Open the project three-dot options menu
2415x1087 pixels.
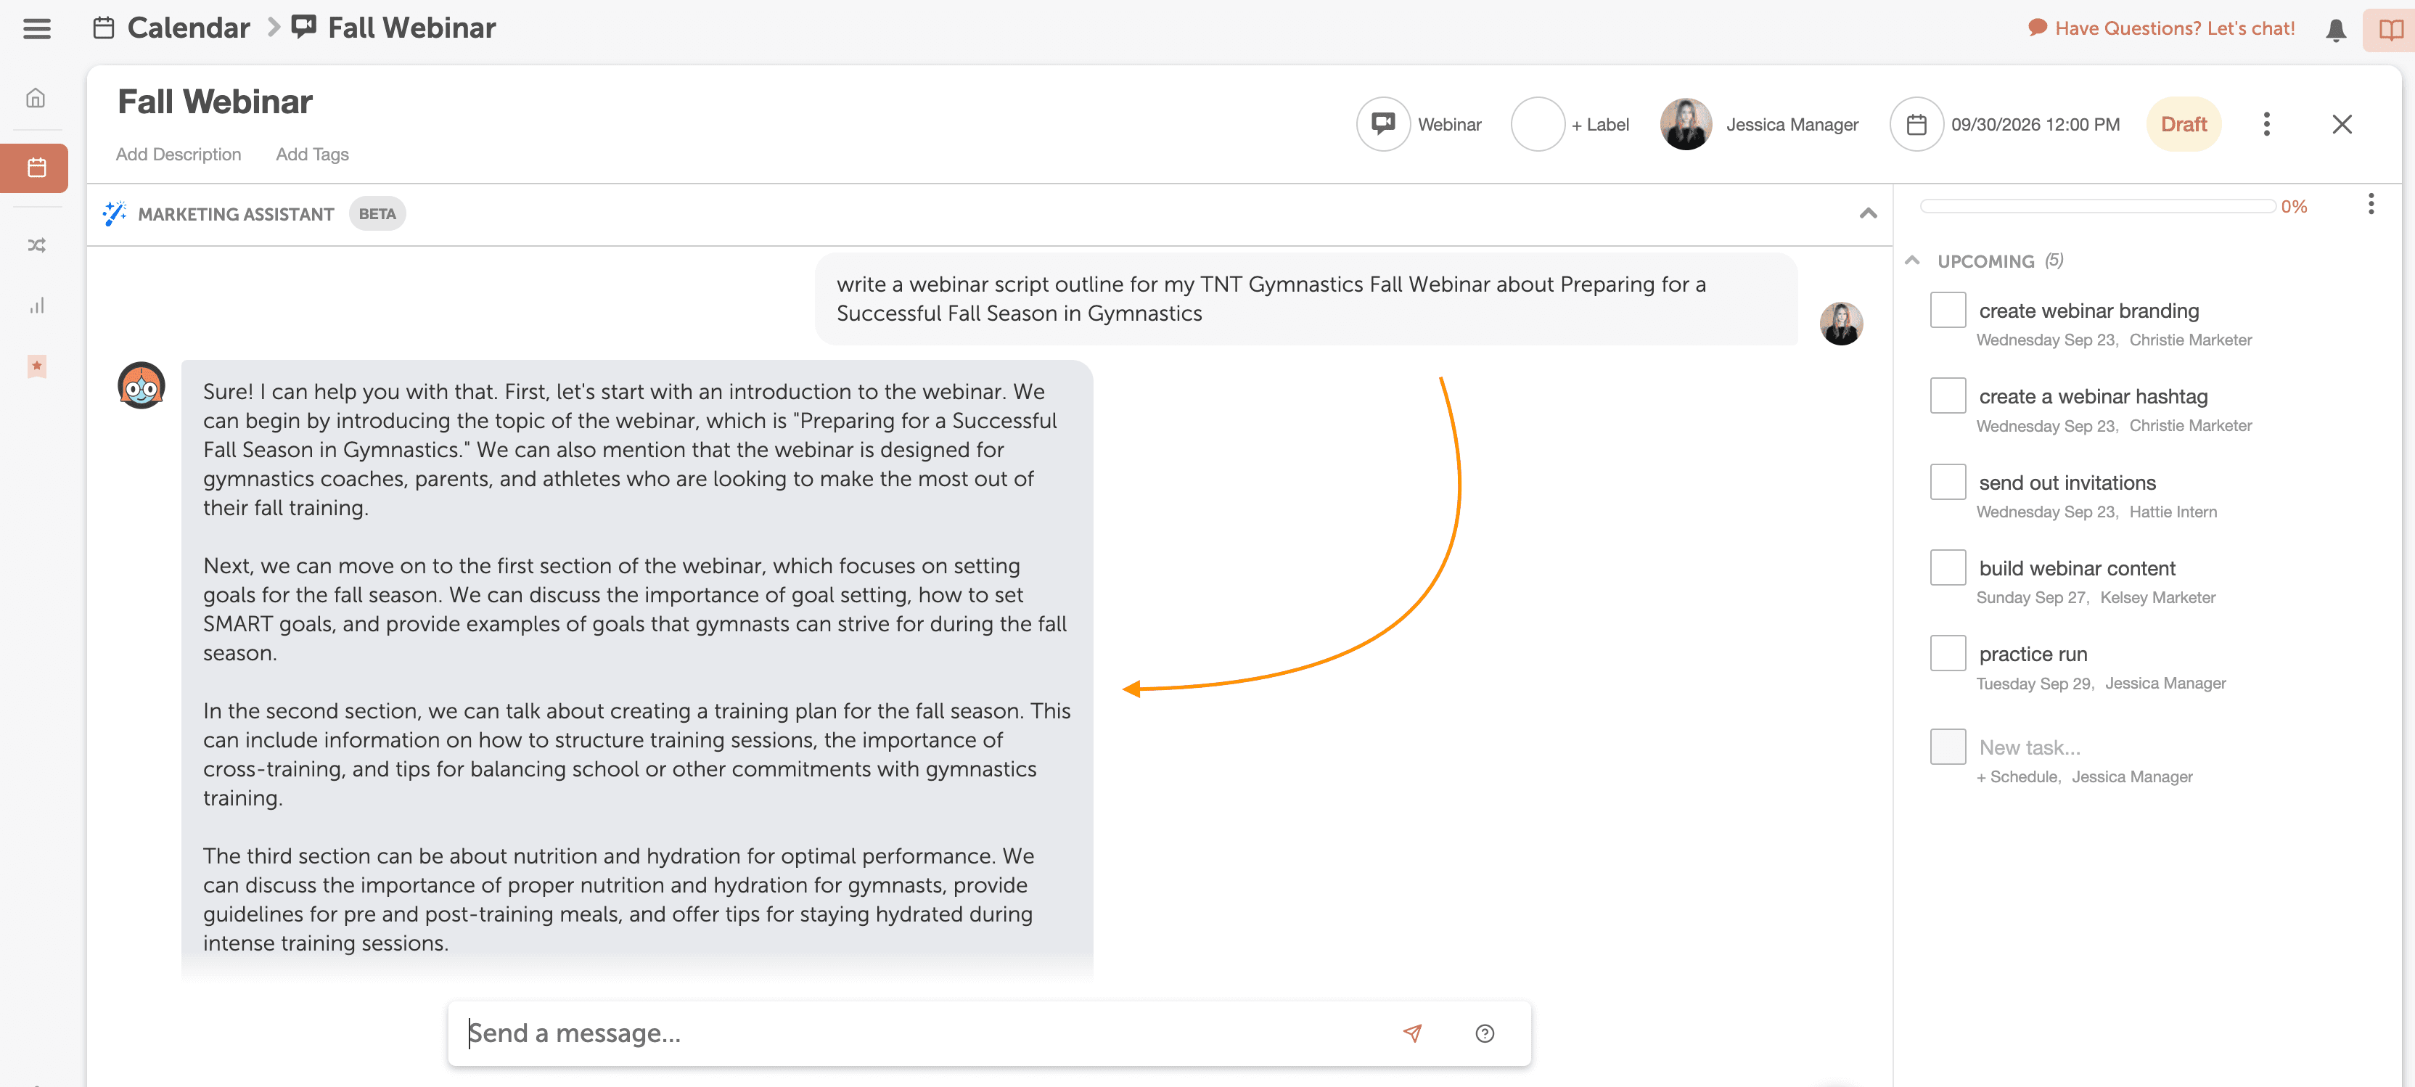click(x=2266, y=123)
